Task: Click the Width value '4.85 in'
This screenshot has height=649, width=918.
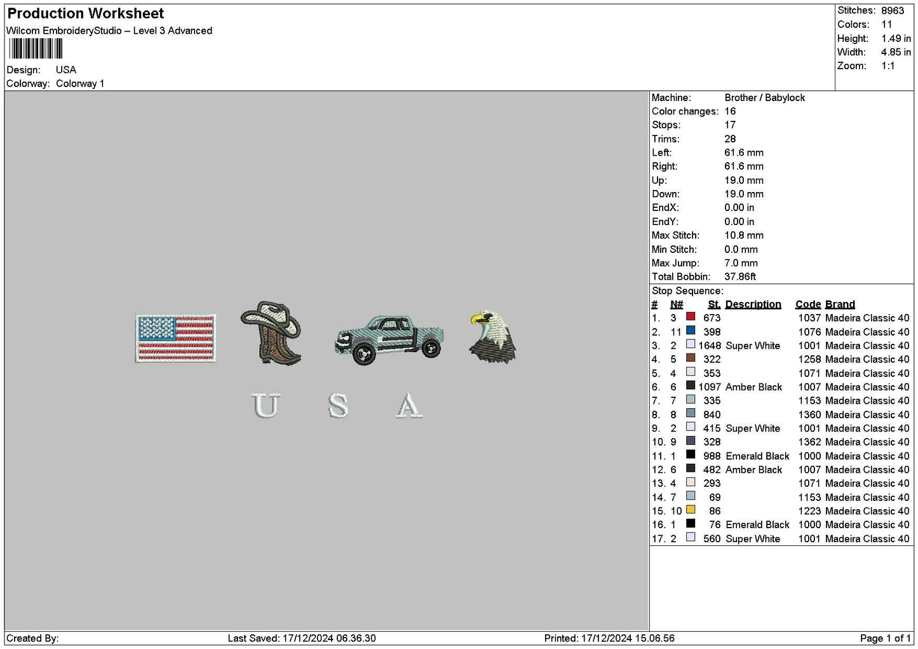Action: (x=896, y=52)
